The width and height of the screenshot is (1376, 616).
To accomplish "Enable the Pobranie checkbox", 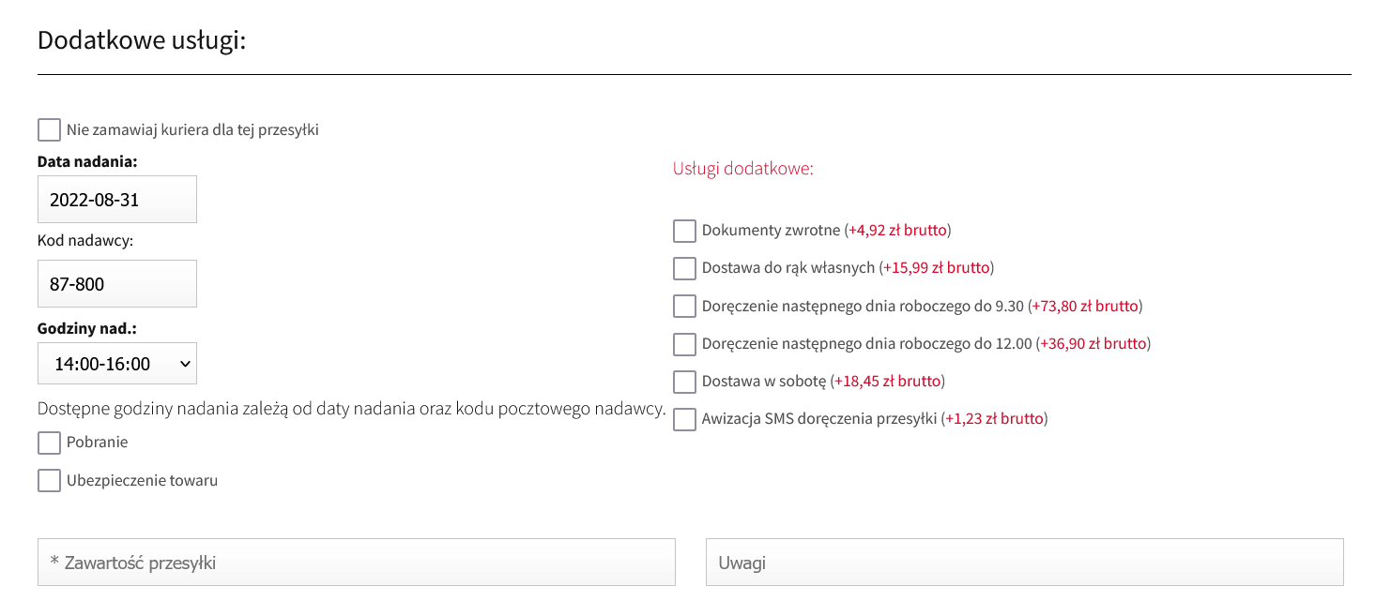I will click(x=49, y=443).
